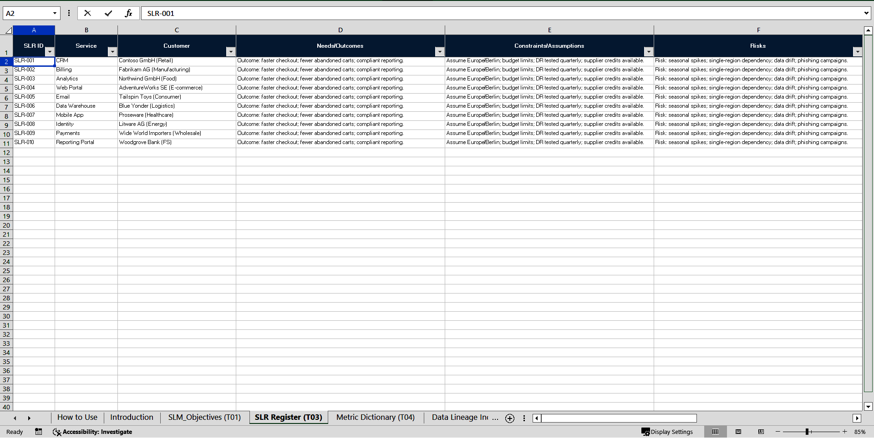Click the Ready status indicator
The width and height of the screenshot is (874, 438).
pyautogui.click(x=15, y=432)
